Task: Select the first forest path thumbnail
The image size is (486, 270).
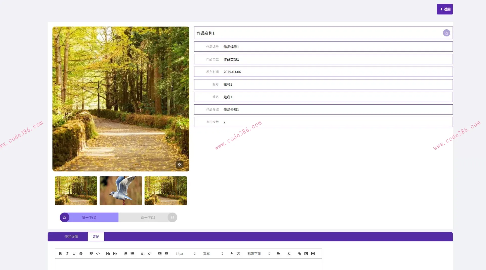Action: (x=76, y=191)
